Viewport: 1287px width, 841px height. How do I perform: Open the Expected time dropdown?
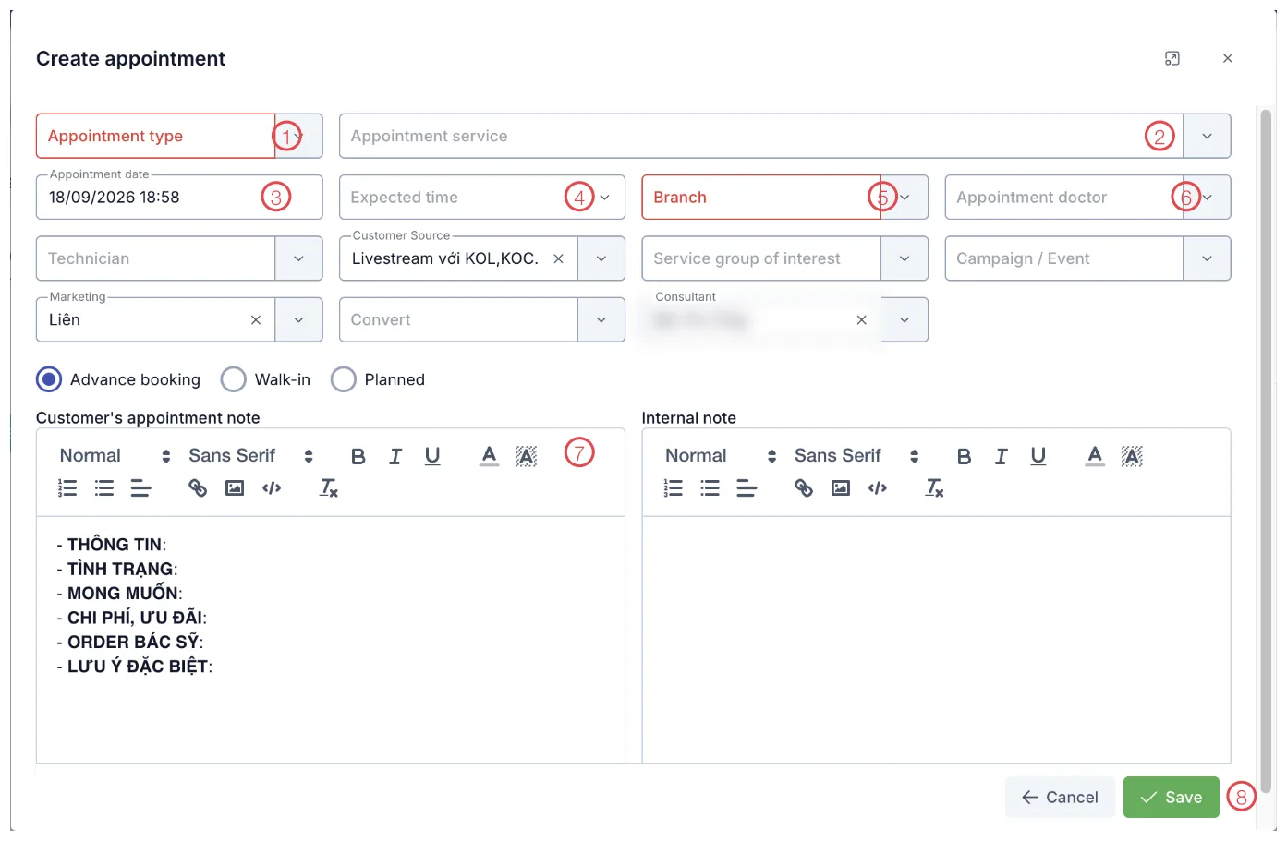tap(604, 198)
